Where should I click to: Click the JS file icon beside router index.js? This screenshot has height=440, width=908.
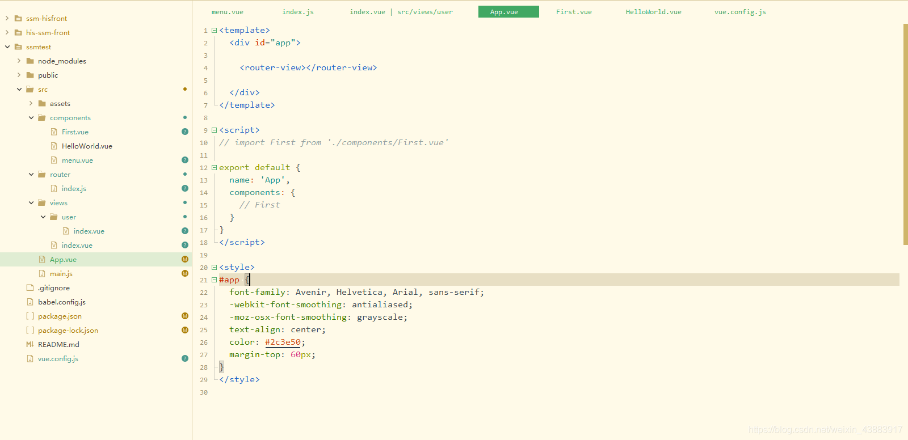pos(54,189)
